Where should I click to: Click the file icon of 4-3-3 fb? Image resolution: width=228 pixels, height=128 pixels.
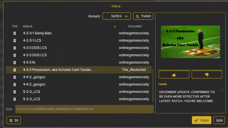coord(14,63)
